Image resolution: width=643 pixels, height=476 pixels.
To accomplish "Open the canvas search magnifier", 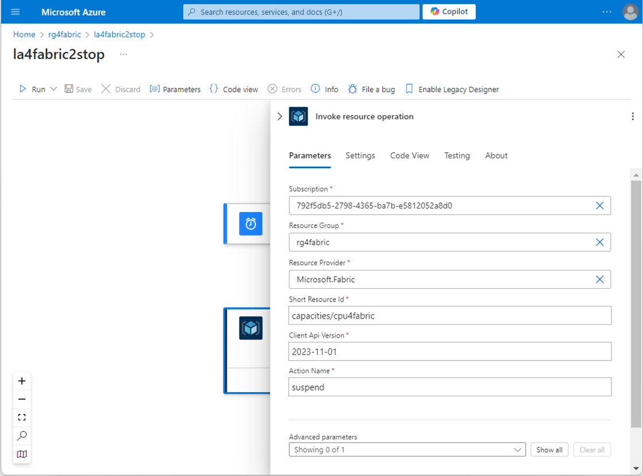I will 22,436.
